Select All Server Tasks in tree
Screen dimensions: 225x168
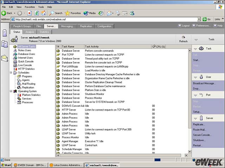(x=27, y=47)
